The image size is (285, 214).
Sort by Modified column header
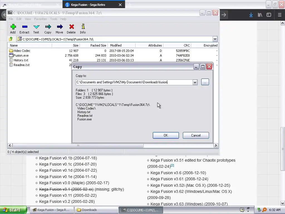click(x=122, y=45)
